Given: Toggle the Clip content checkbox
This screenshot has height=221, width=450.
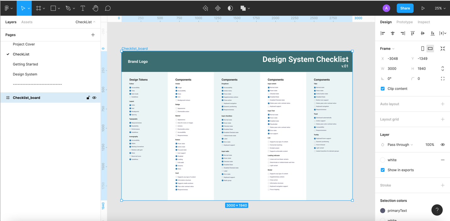Looking at the screenshot, I should [x=383, y=89].
